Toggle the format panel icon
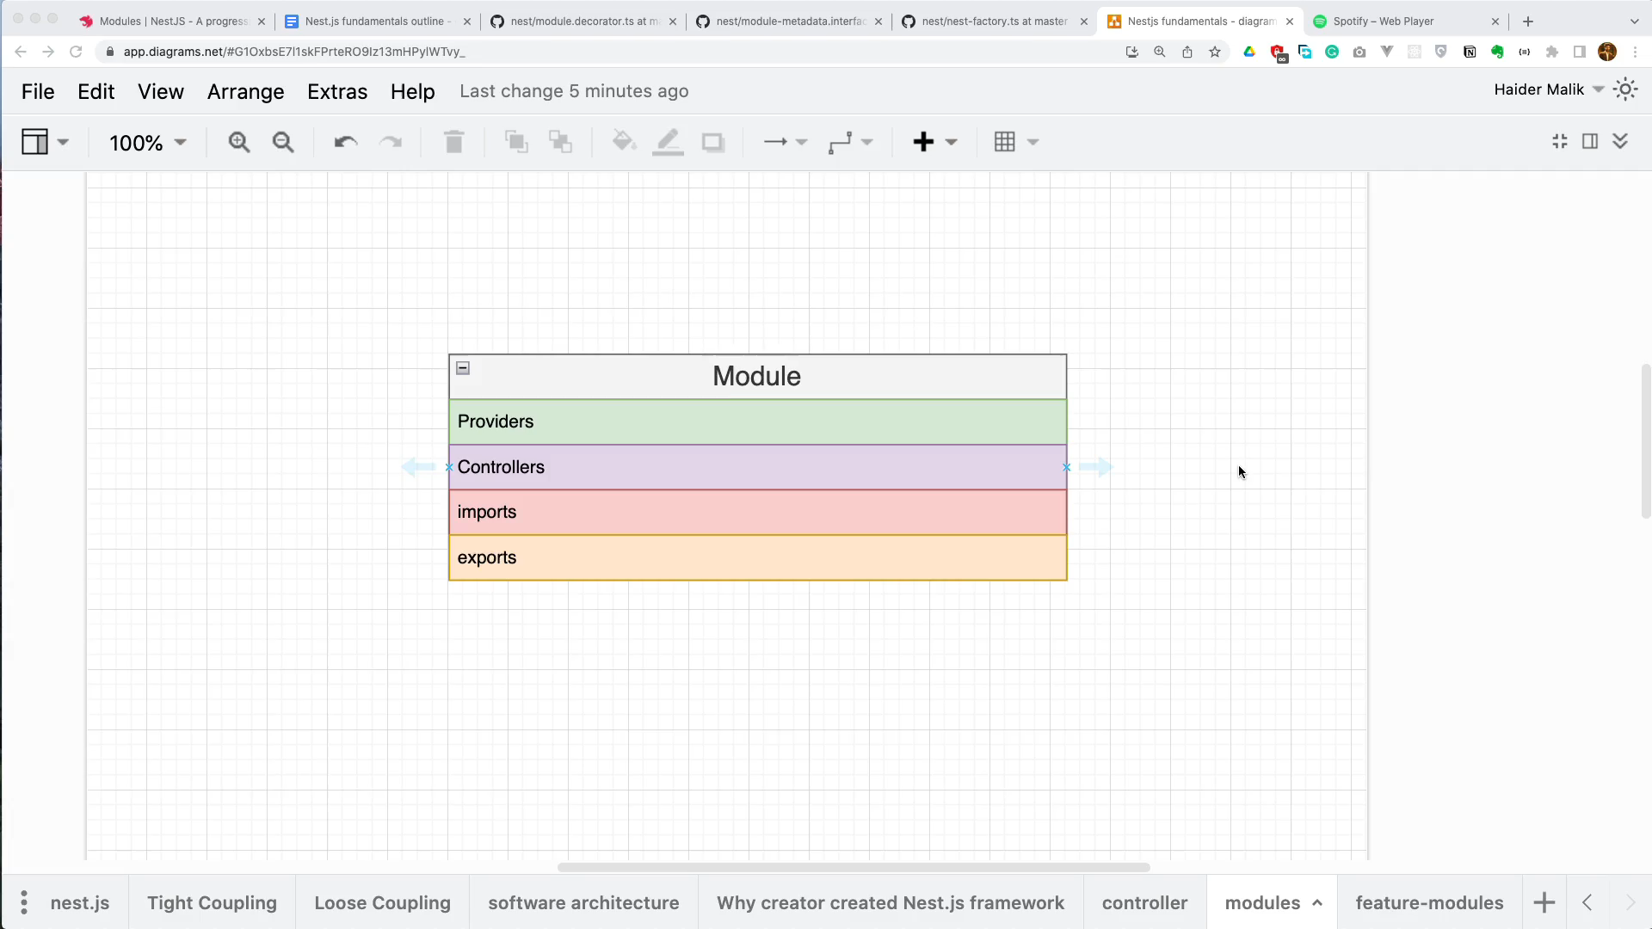Viewport: 1652px width, 929px height. [x=1590, y=142]
